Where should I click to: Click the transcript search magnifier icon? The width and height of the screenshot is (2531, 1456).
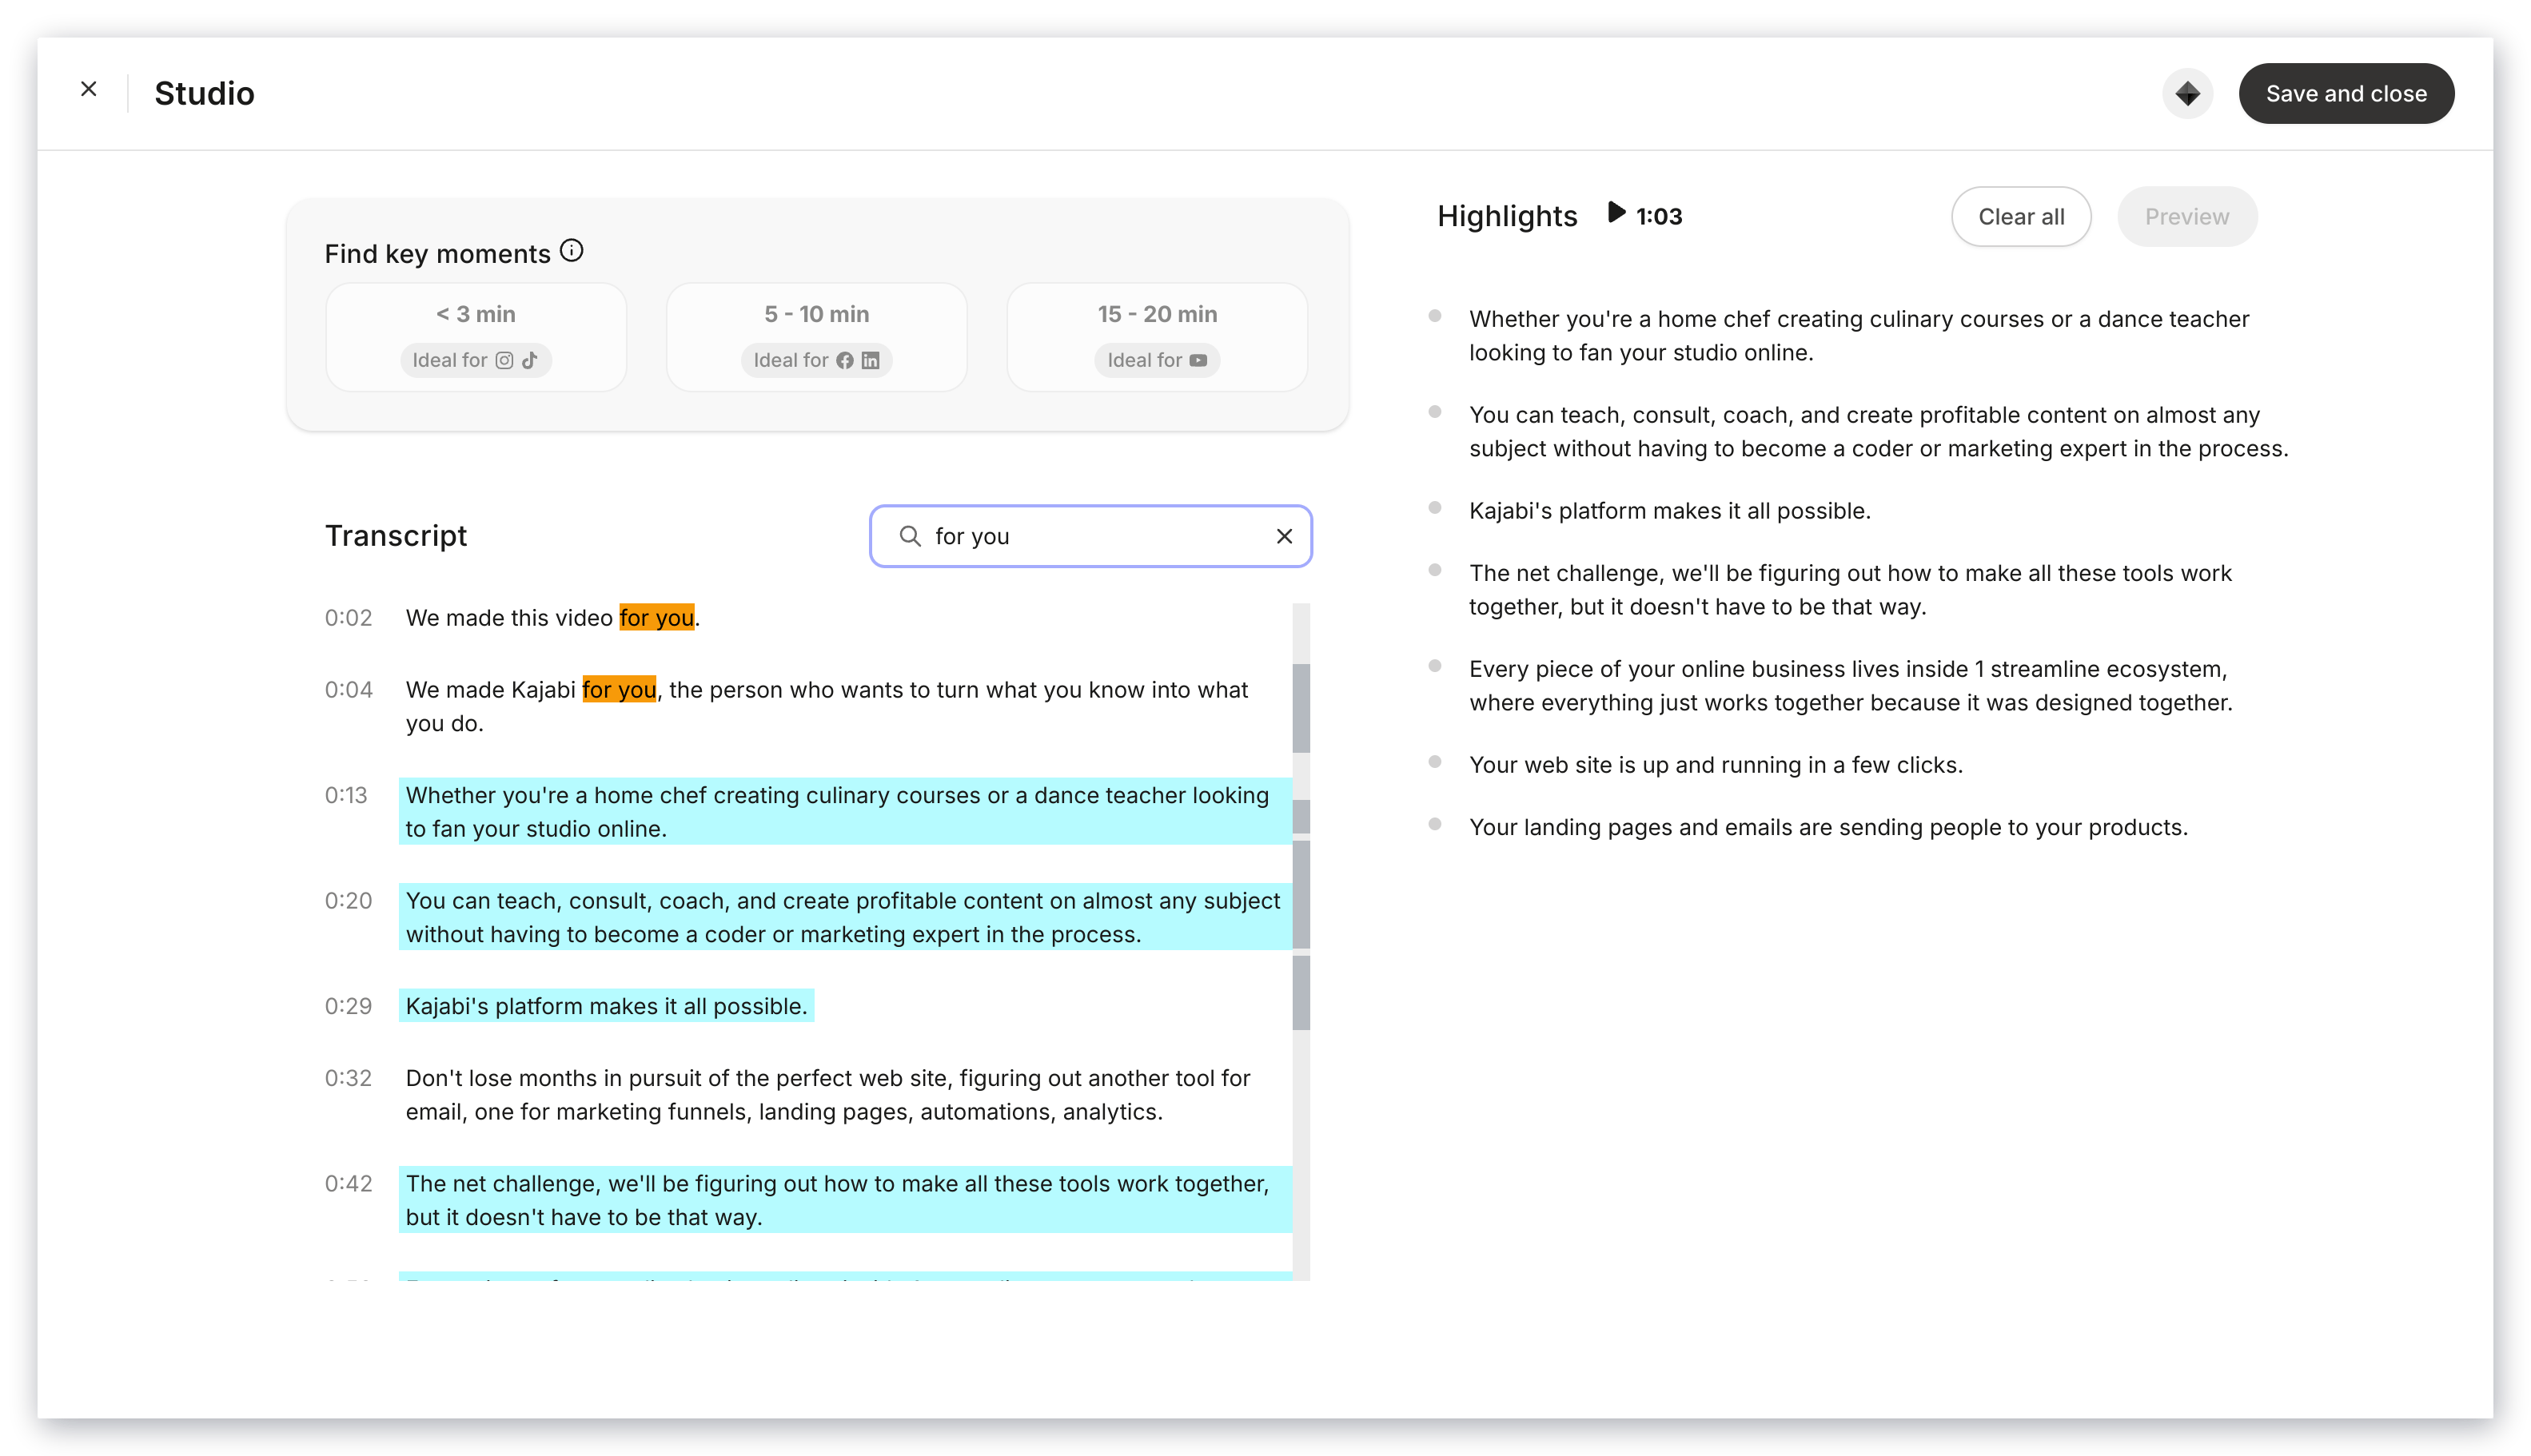coord(910,537)
